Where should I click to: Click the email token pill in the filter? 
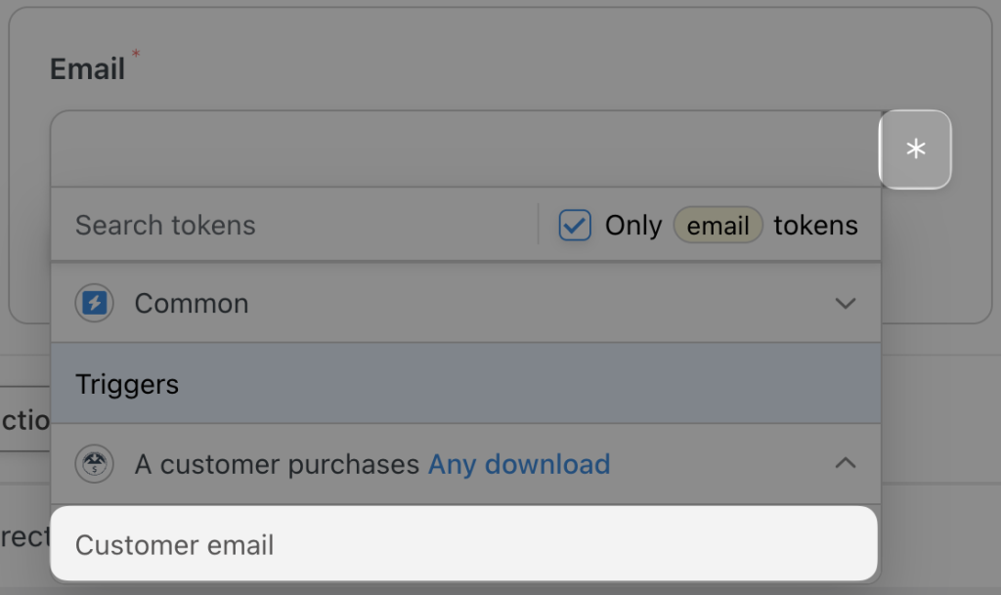click(x=718, y=225)
